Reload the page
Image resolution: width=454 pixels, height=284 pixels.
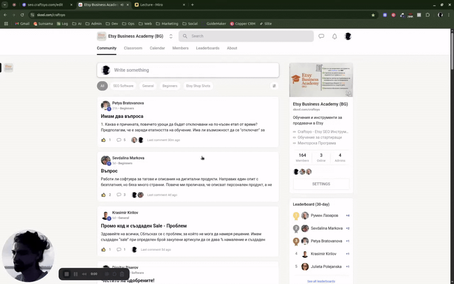click(x=22, y=15)
